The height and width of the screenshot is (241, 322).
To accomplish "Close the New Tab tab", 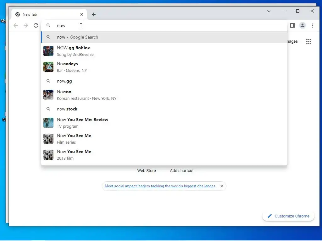I will tap(82, 14).
